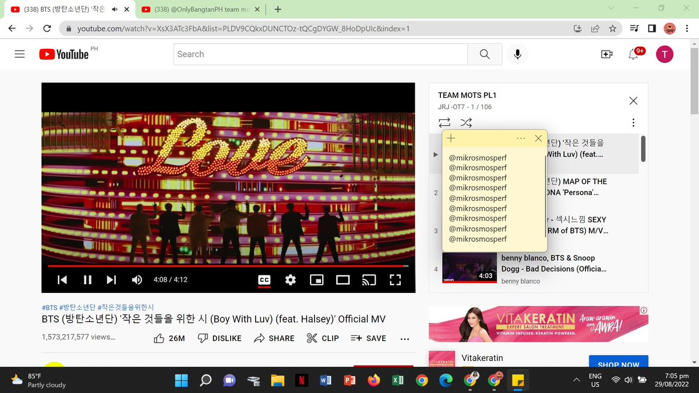Open video player settings gear
Image resolution: width=699 pixels, height=393 pixels.
click(x=290, y=280)
